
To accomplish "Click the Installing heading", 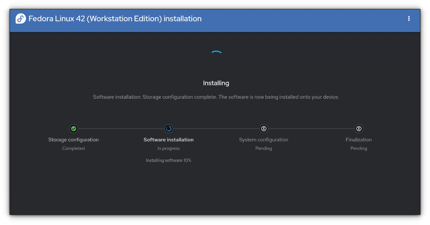I will [x=216, y=83].
